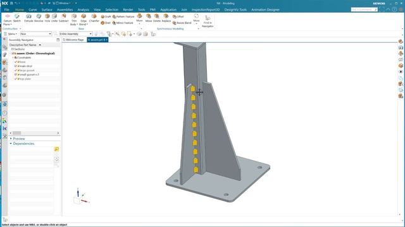Click the Find a Command search box

point(364,9)
